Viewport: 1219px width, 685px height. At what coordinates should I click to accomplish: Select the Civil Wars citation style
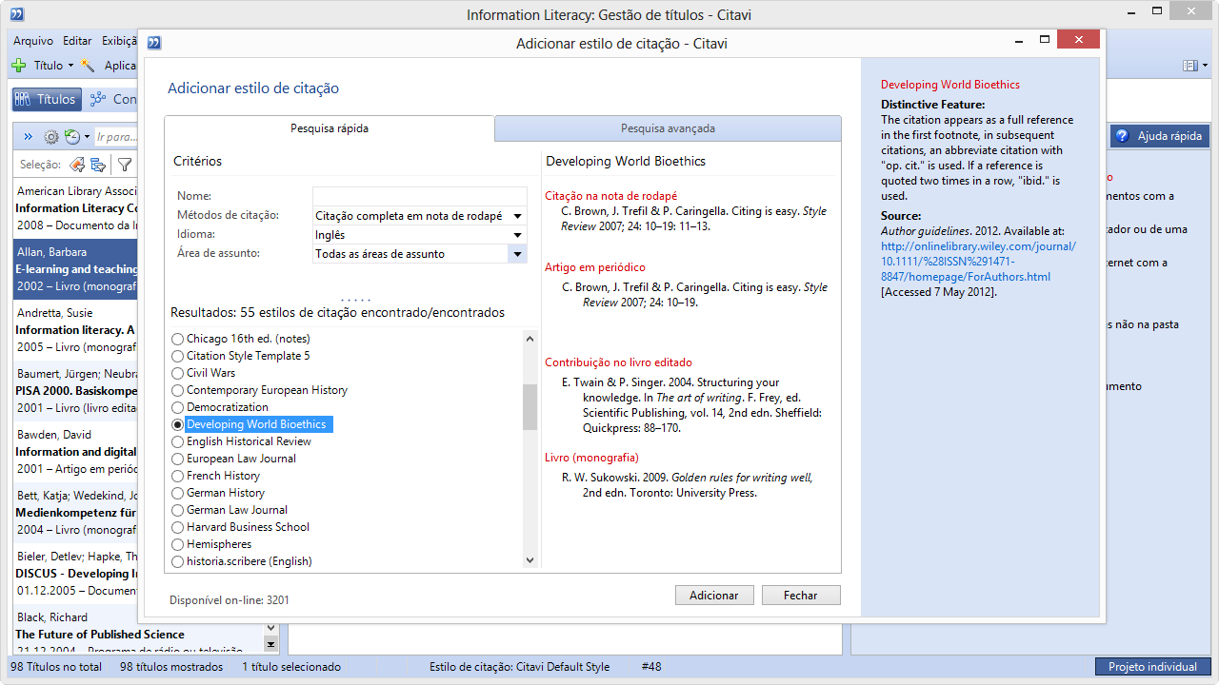pyautogui.click(x=177, y=373)
